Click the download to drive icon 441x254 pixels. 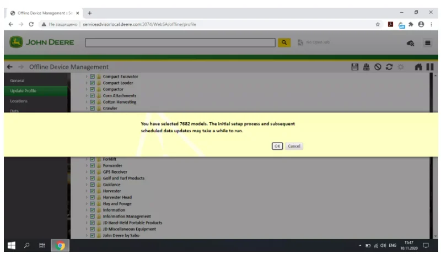(366, 67)
